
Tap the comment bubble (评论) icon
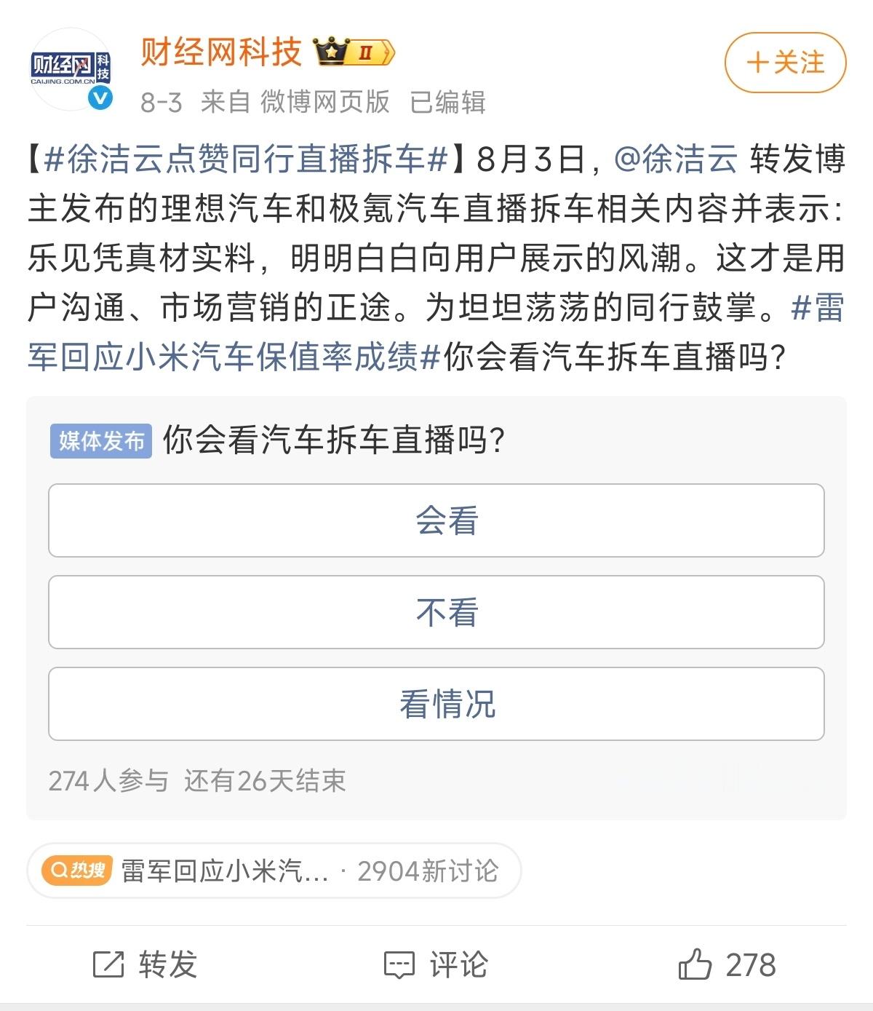(399, 965)
